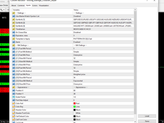Click the Template to Apply value field
This screenshot has width=164, height=123.
click(103, 39)
